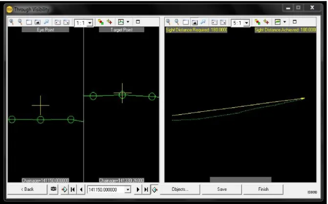Click section display icon in left toolbar
This screenshot has height=204, width=328.
coord(121,21)
